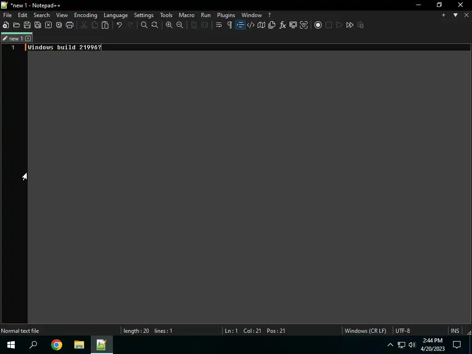Zoom out using toolbar icon

[180, 25]
